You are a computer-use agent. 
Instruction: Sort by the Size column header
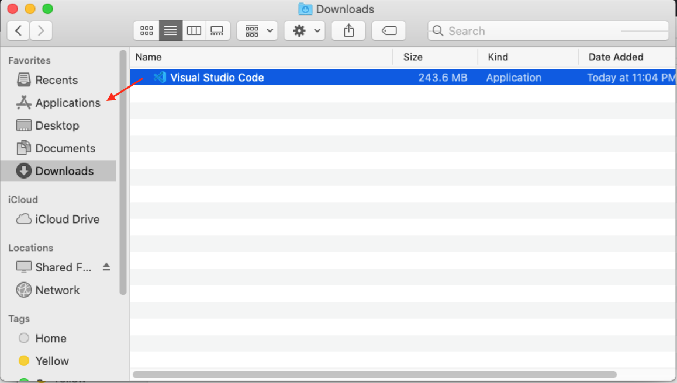tap(435, 57)
